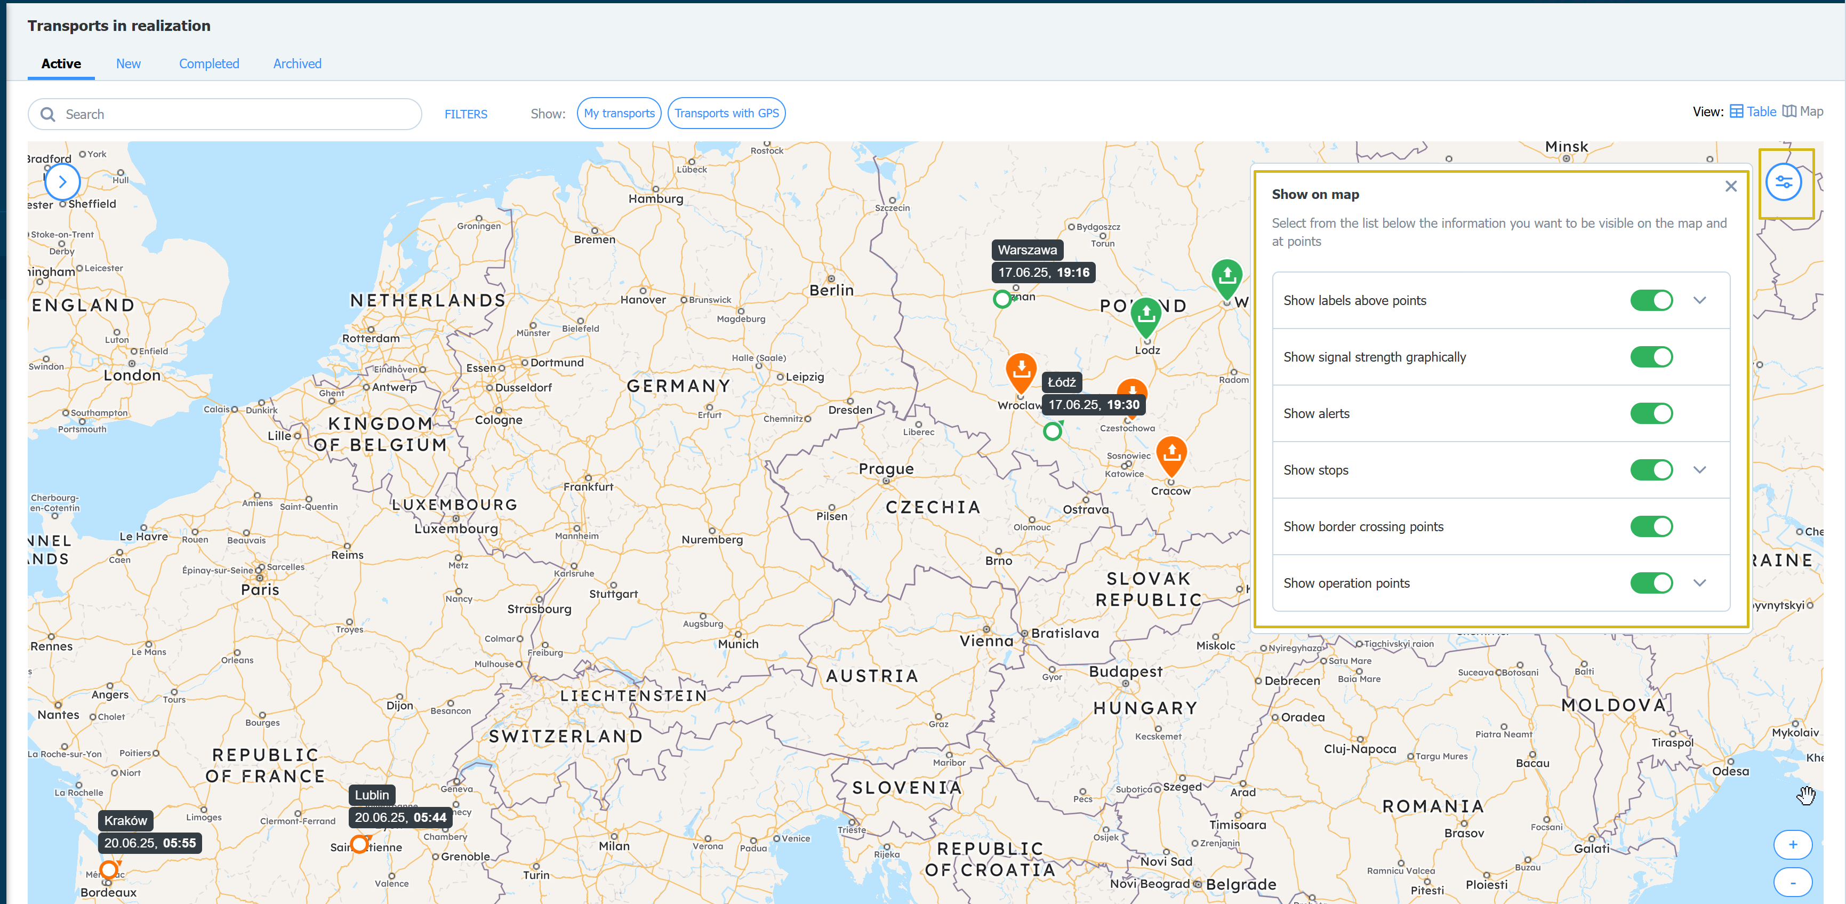Toggle Show operation points switch
The height and width of the screenshot is (904, 1846).
coord(1651,583)
